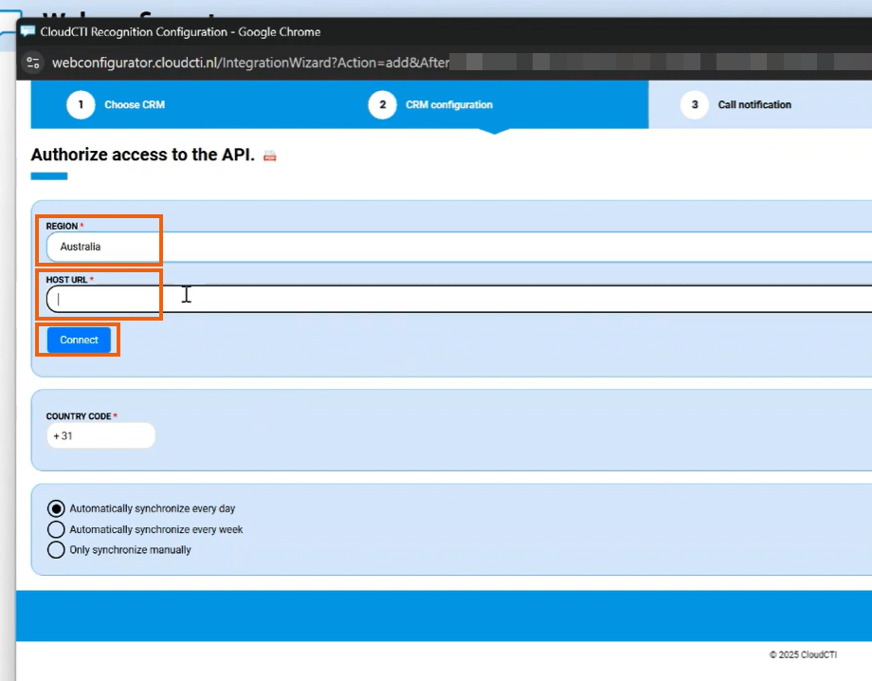The image size is (872, 681).
Task: Choose Automatically synchronize every week radio
Action: [56, 529]
